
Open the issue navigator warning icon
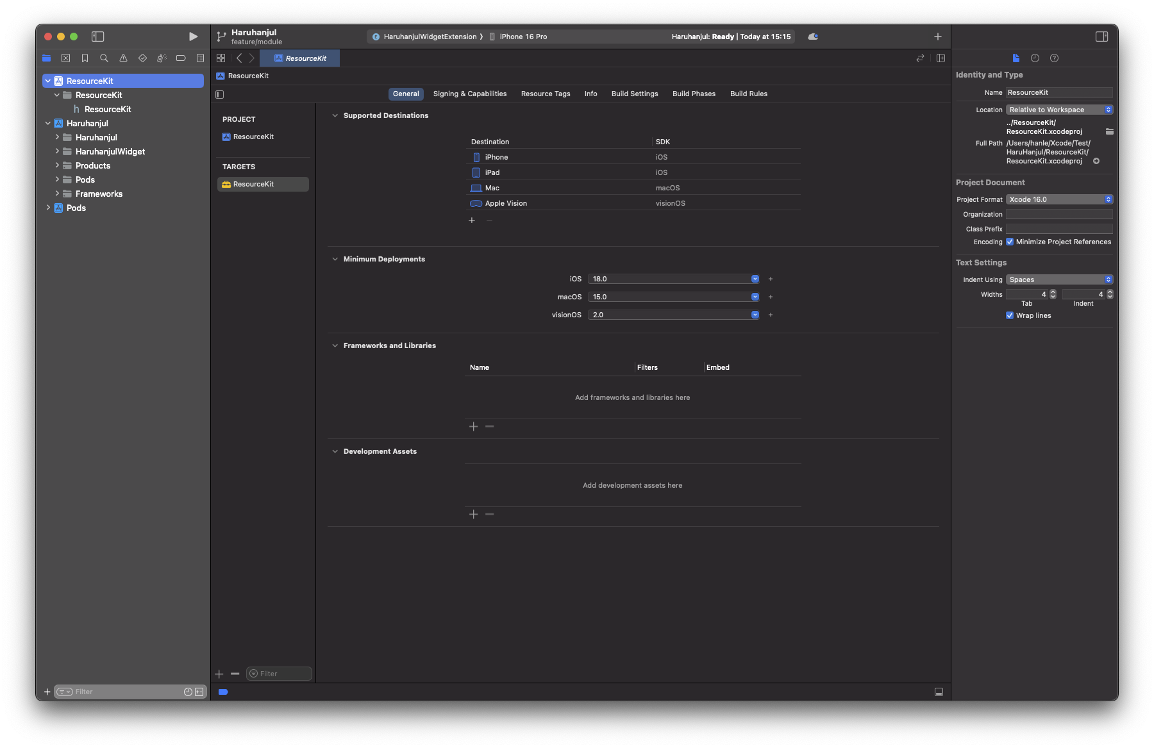(123, 58)
